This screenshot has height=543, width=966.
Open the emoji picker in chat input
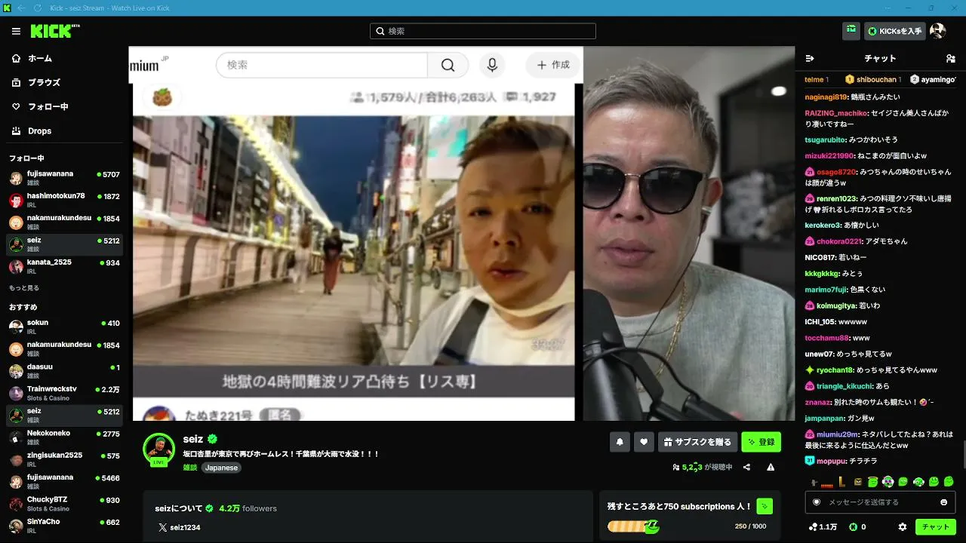[x=943, y=502]
